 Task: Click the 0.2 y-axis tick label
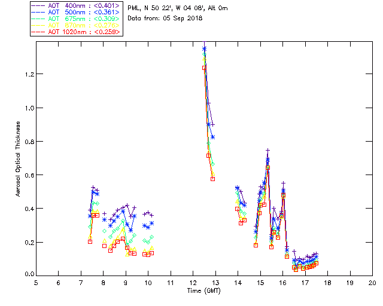pyautogui.click(x=29, y=243)
